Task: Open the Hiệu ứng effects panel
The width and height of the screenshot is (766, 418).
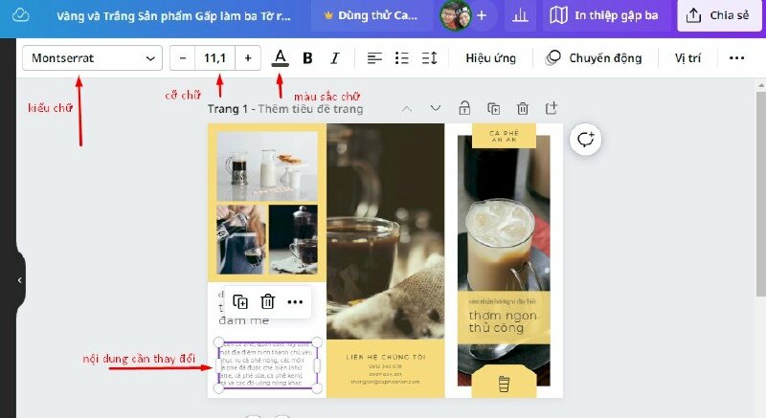Action: (490, 58)
